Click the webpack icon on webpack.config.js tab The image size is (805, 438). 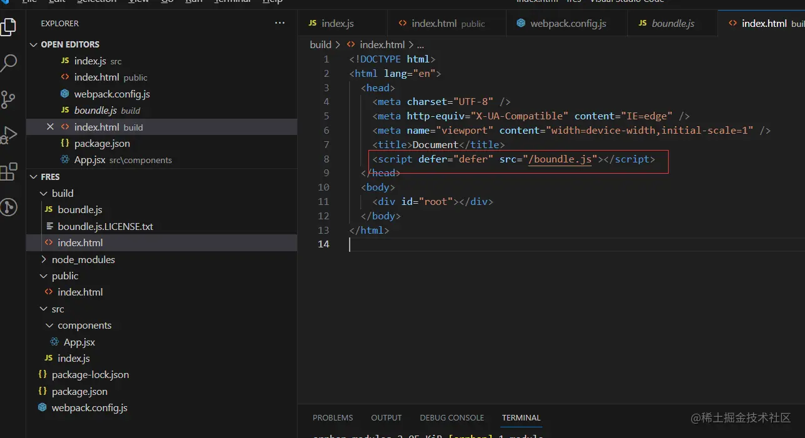[520, 23]
